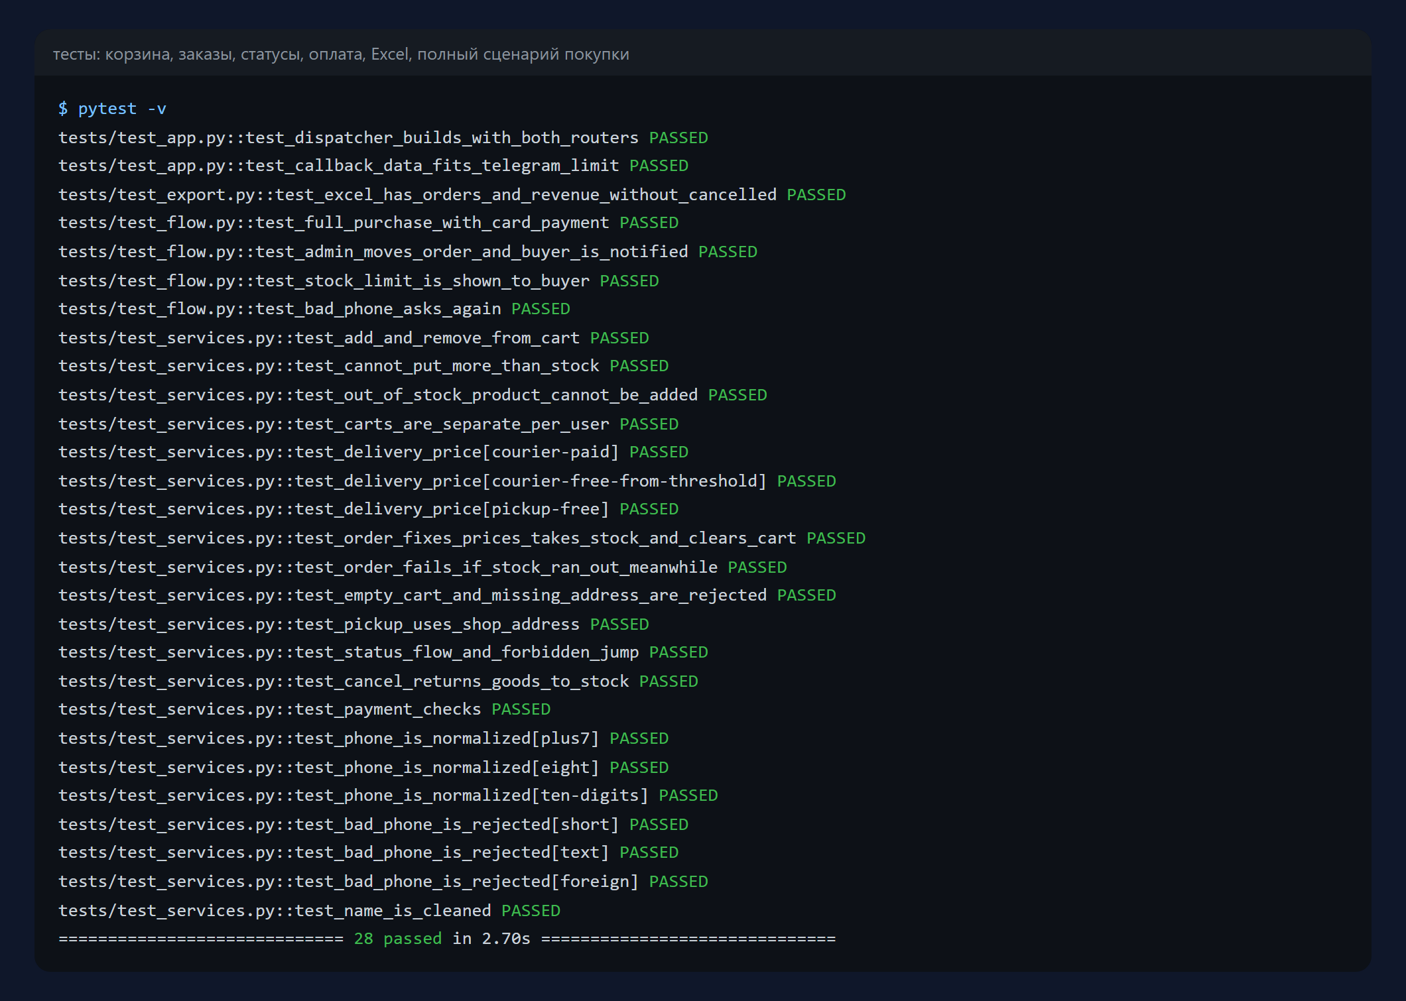Select line test_bad_phone_asks_again

(314, 309)
